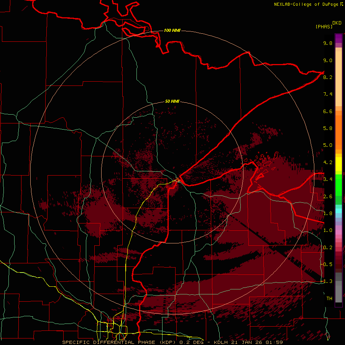This screenshot has height=345, width=345.
Task: Click the 1.0 legend value
Action: point(328,230)
